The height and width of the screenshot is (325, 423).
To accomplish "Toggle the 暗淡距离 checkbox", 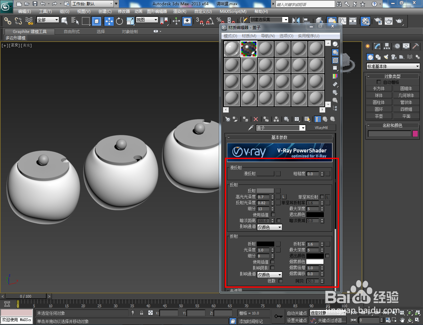I will tap(279, 220).
